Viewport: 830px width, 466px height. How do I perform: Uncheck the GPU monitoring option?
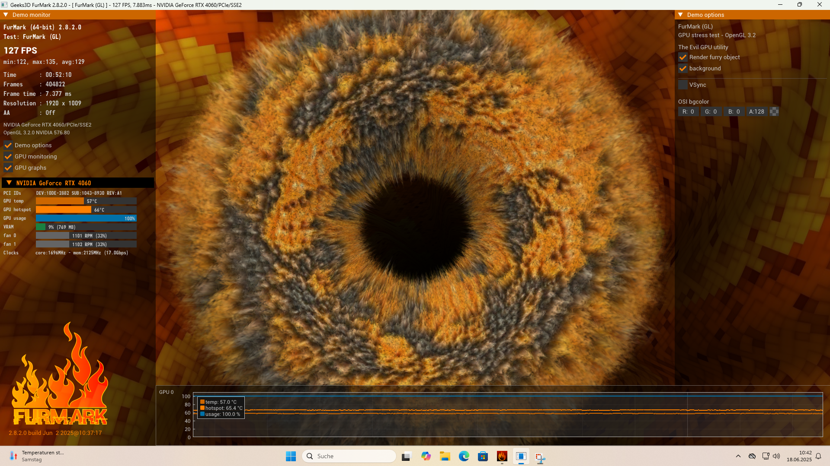pyautogui.click(x=8, y=157)
